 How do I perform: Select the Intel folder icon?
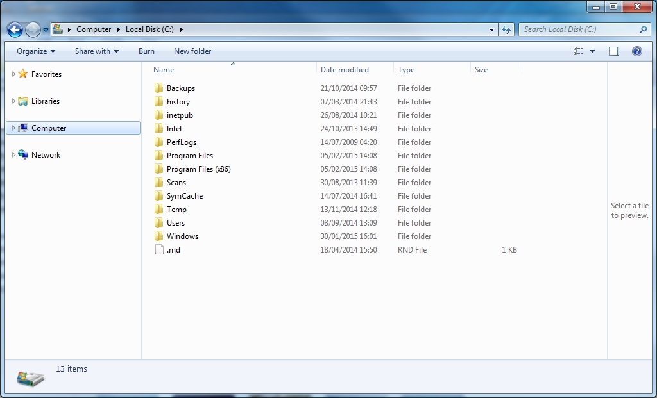pos(159,128)
